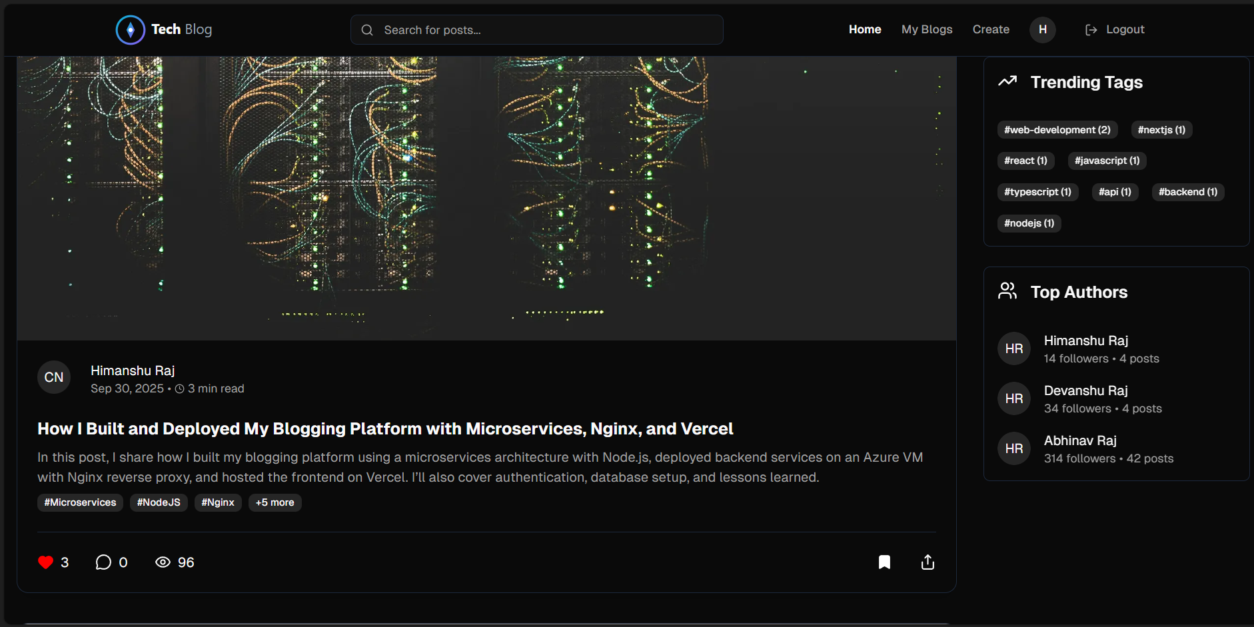Share the post using the share icon
The image size is (1254, 627).
(928, 562)
